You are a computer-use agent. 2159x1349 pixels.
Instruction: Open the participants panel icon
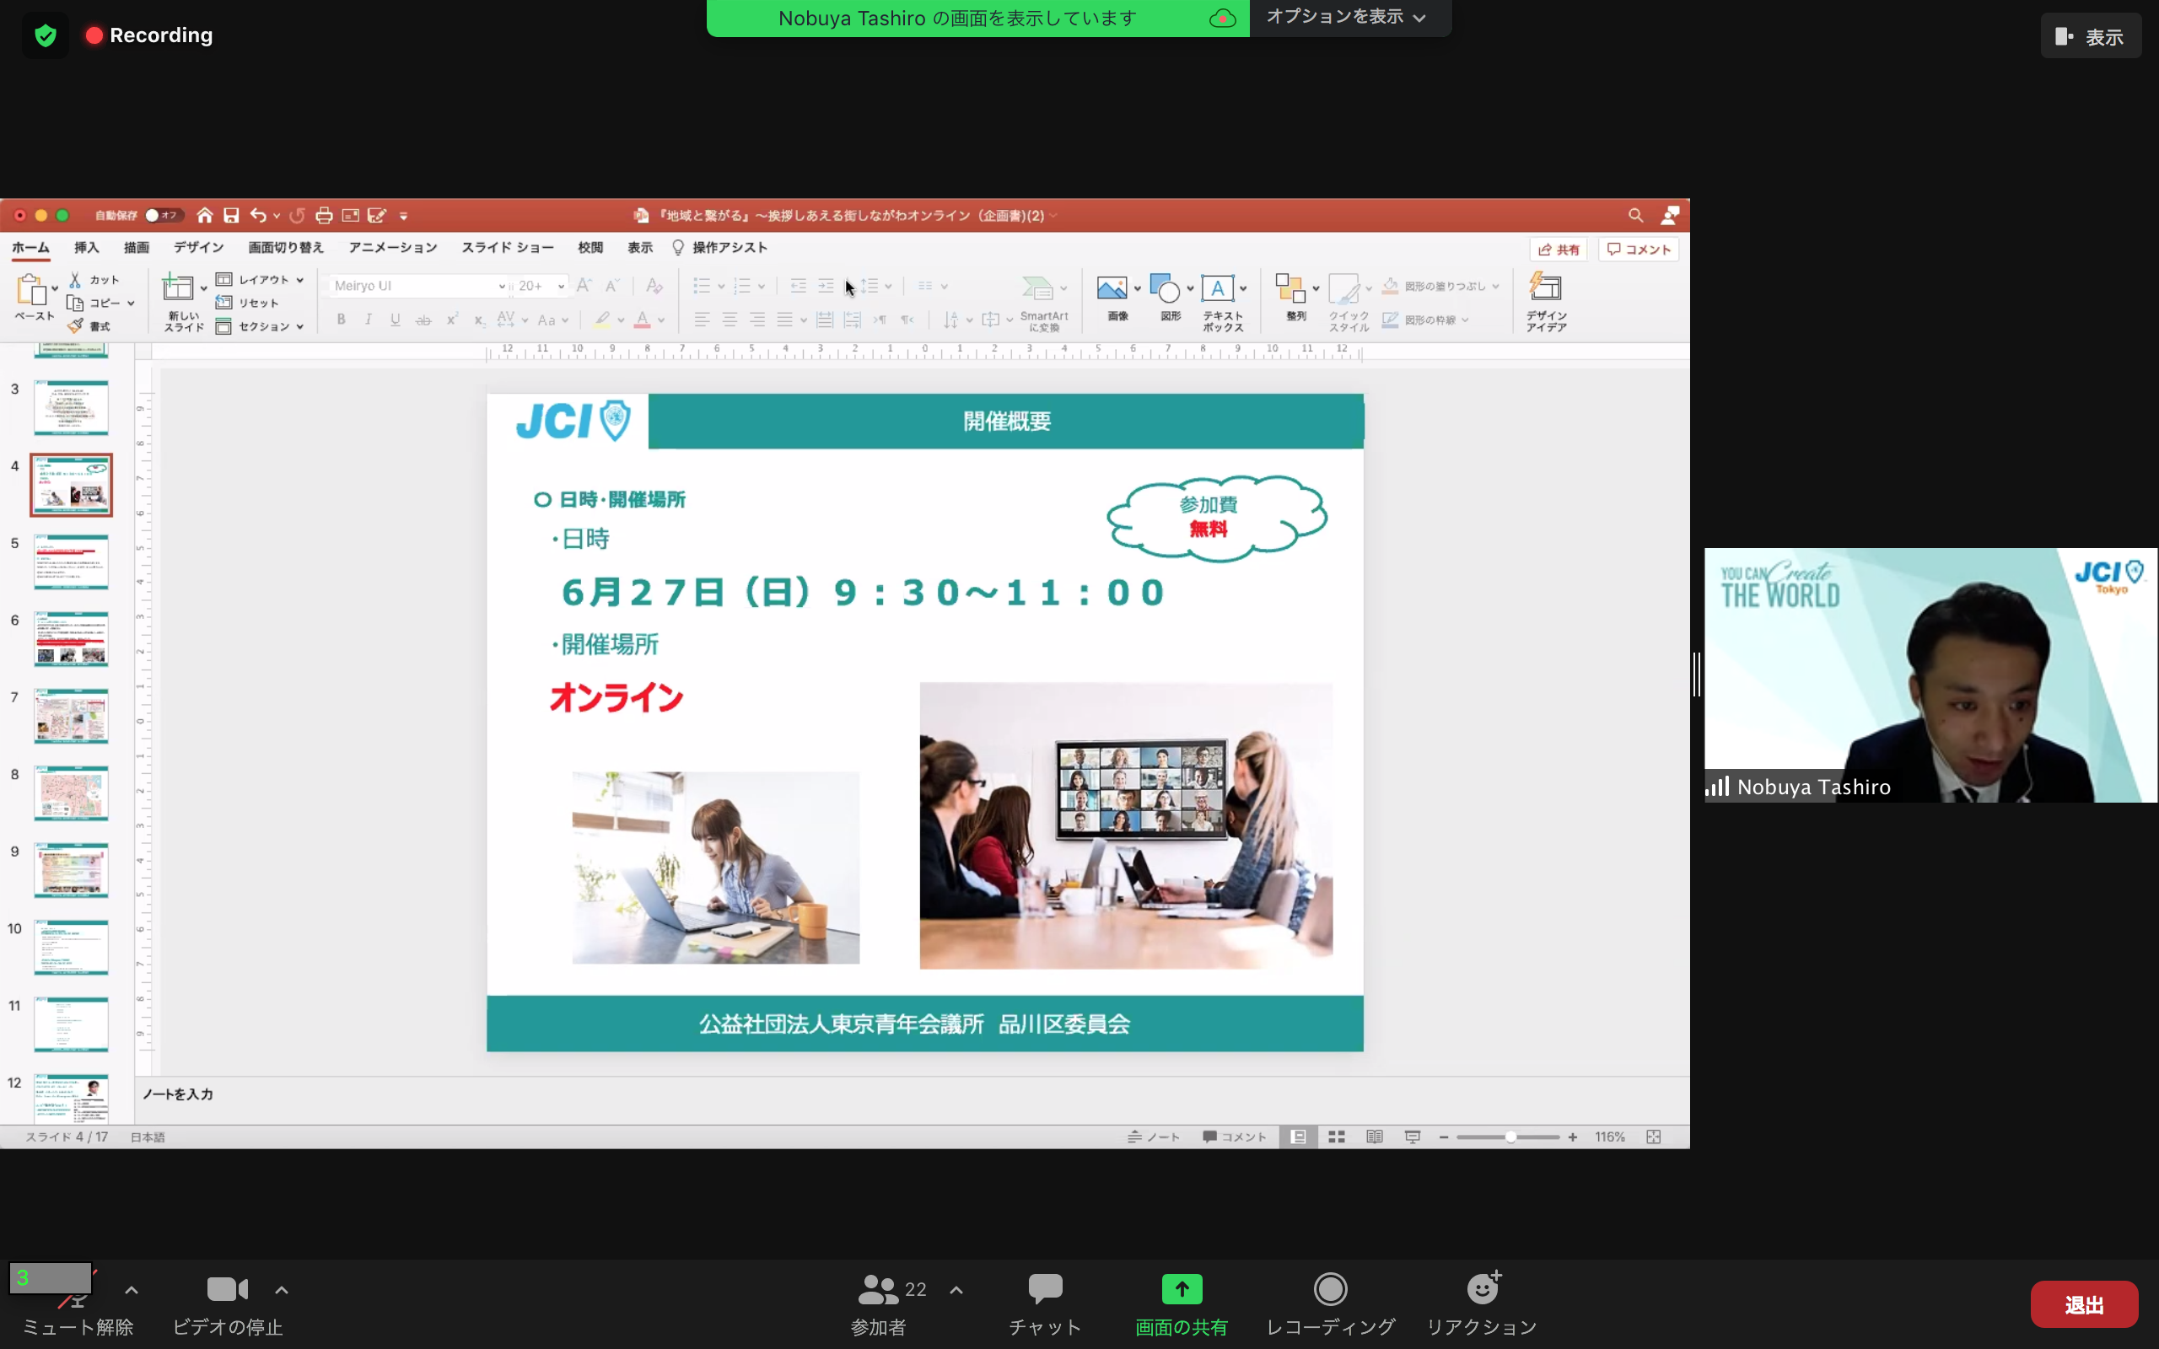878,1288
